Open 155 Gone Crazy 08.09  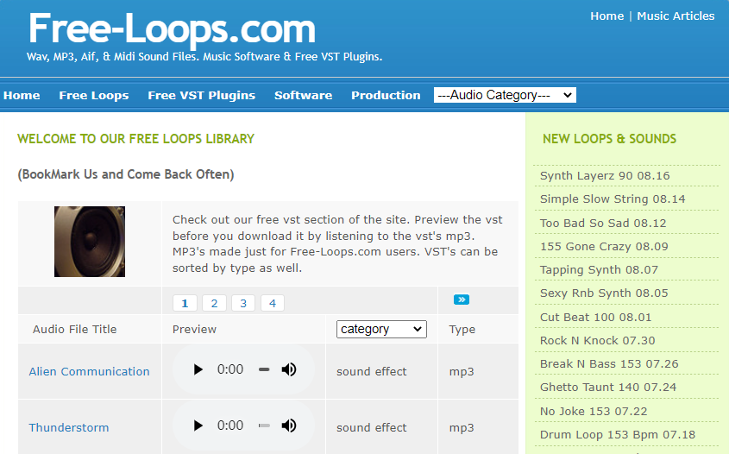click(x=604, y=247)
